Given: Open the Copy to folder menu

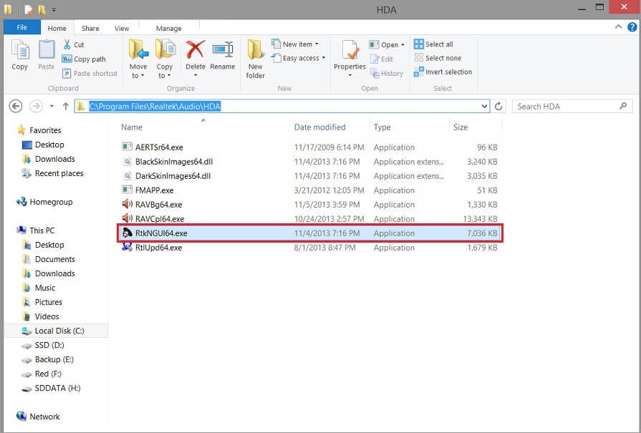Looking at the screenshot, I should coord(164,59).
